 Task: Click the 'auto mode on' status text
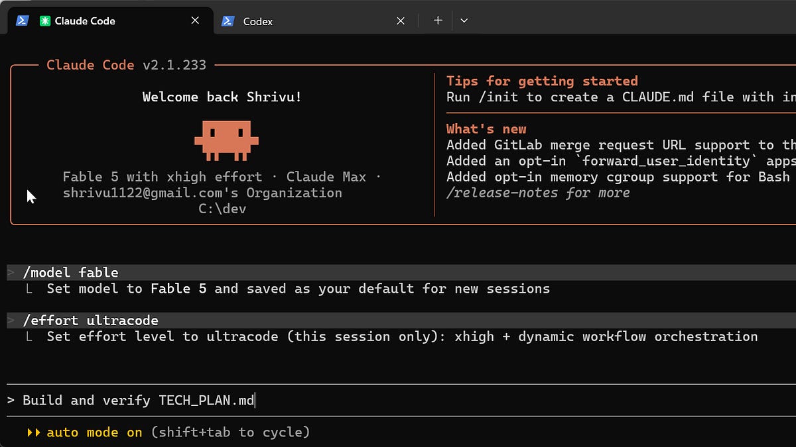pos(94,432)
